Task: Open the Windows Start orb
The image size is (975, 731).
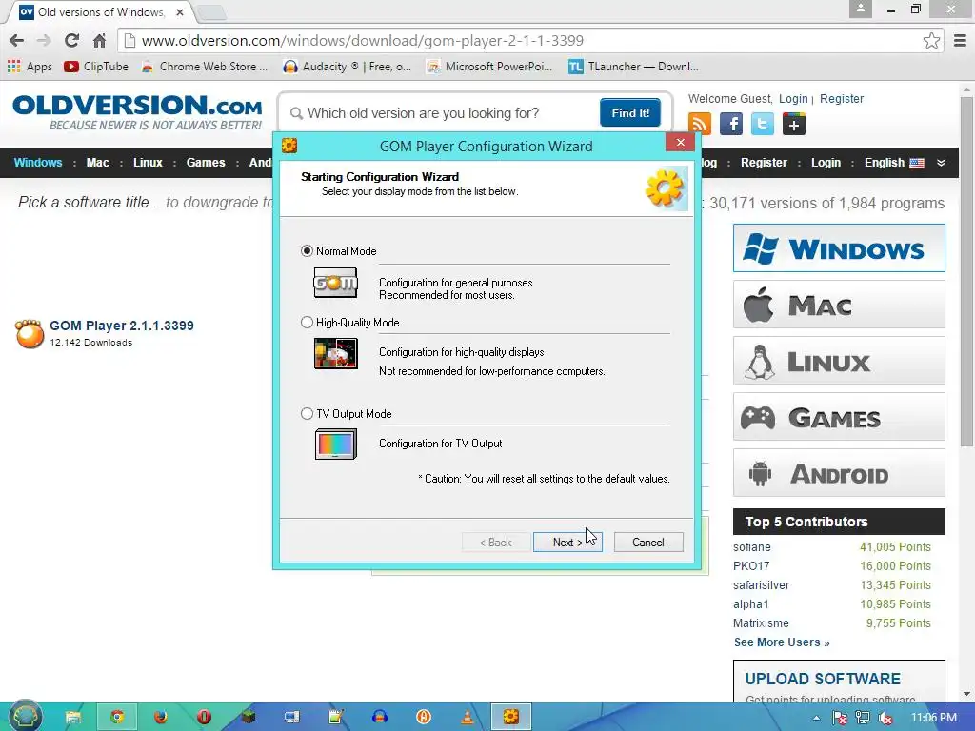Action: [x=24, y=717]
